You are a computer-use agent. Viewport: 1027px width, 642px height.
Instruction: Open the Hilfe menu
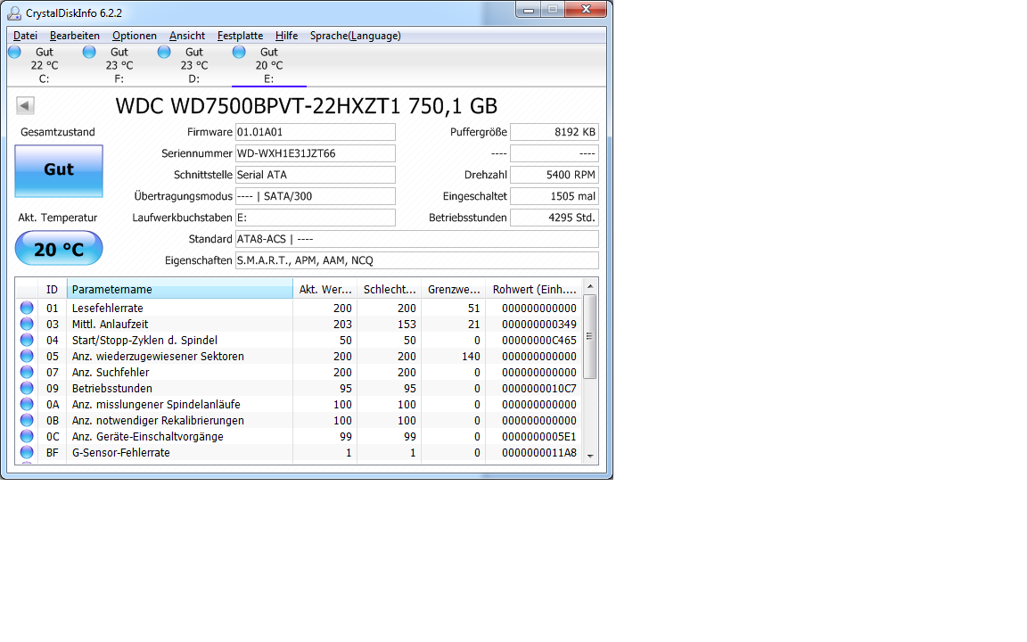(286, 36)
